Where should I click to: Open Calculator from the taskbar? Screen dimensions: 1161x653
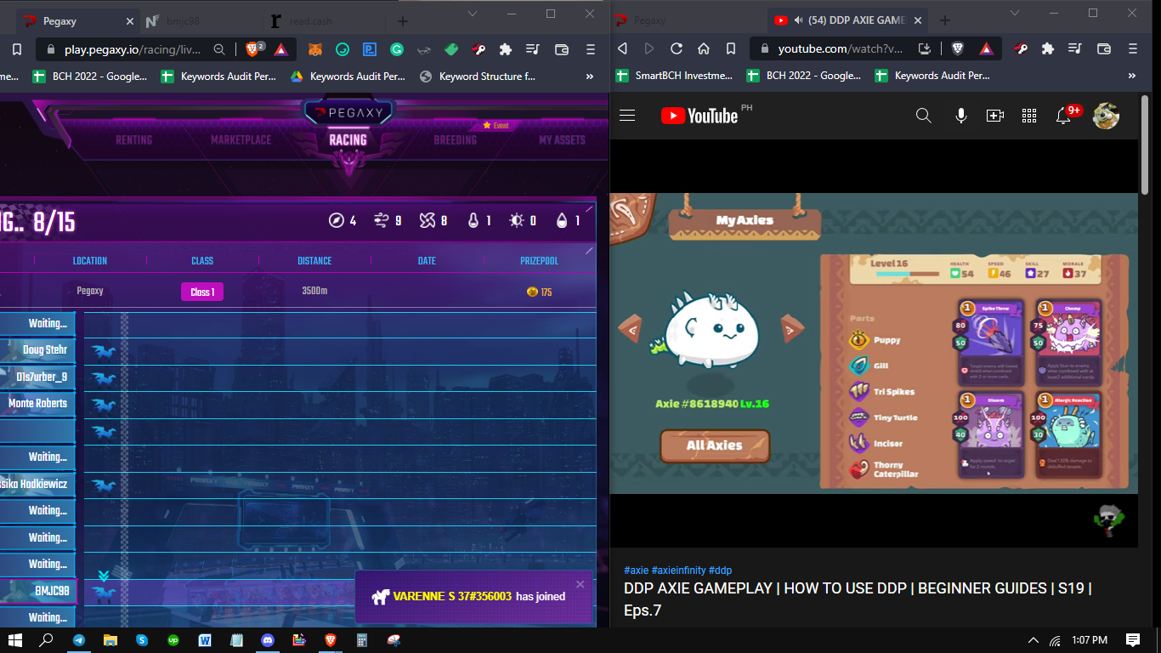tap(362, 640)
